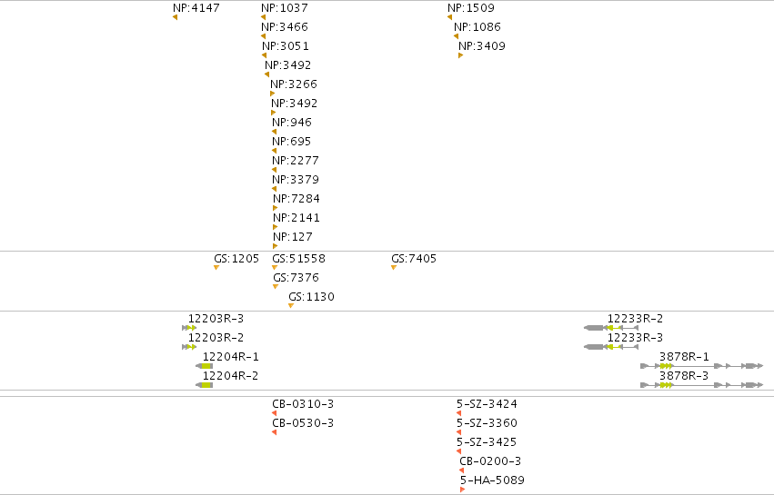Click the 12233R-3 label text
Screen dimensions: 774x495
pos(635,338)
